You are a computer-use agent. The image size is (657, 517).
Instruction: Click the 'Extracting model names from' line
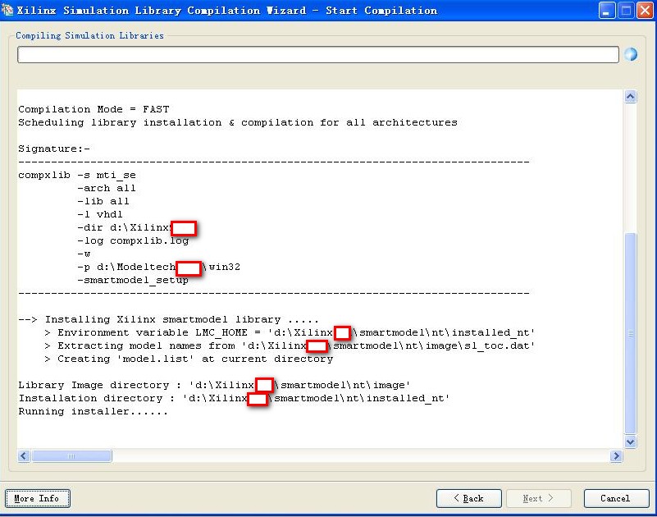pyautogui.click(x=290, y=345)
